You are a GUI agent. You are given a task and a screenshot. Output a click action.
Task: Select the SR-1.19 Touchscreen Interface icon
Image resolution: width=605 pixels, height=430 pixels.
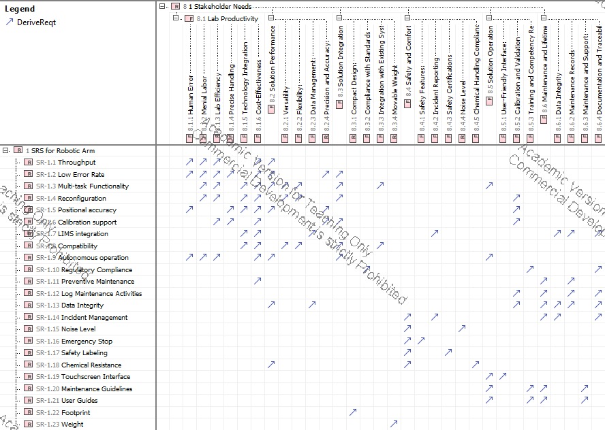tap(28, 376)
